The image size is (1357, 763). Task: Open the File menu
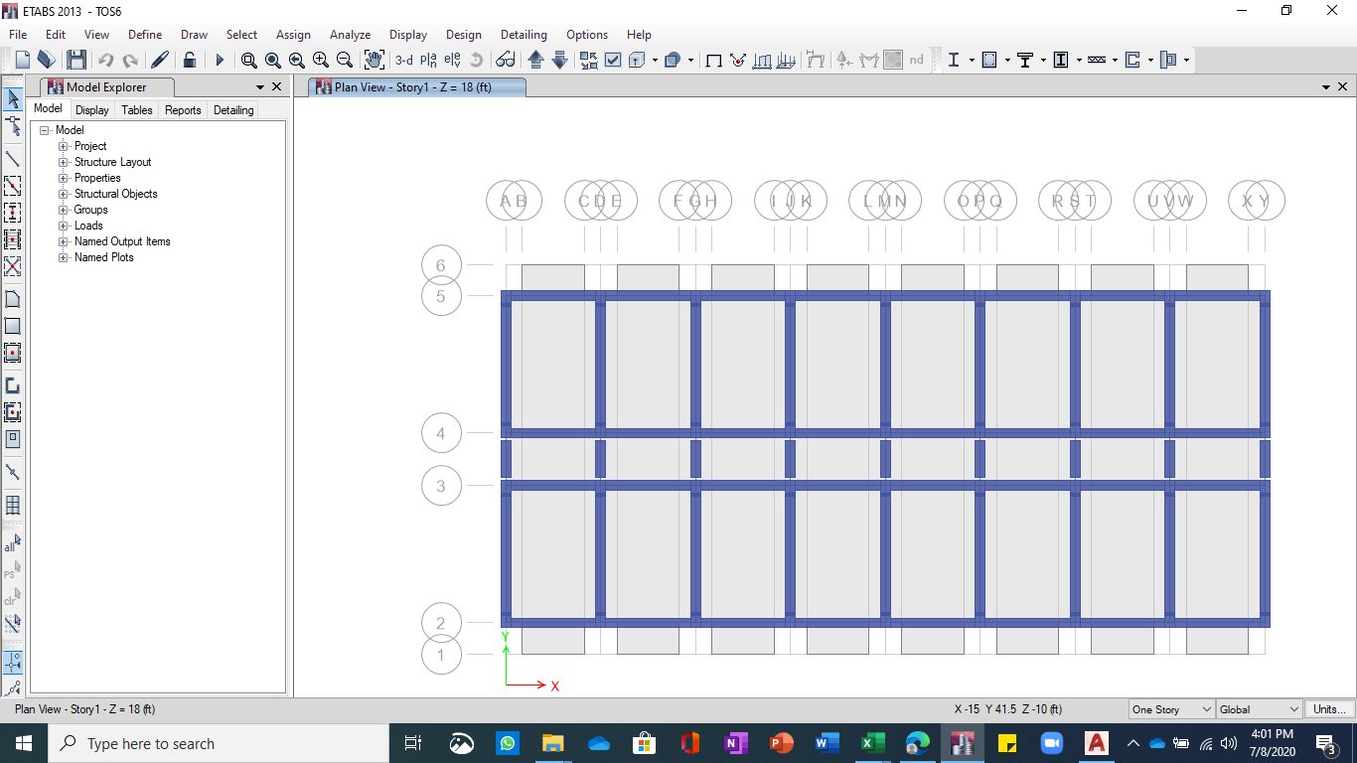19,34
